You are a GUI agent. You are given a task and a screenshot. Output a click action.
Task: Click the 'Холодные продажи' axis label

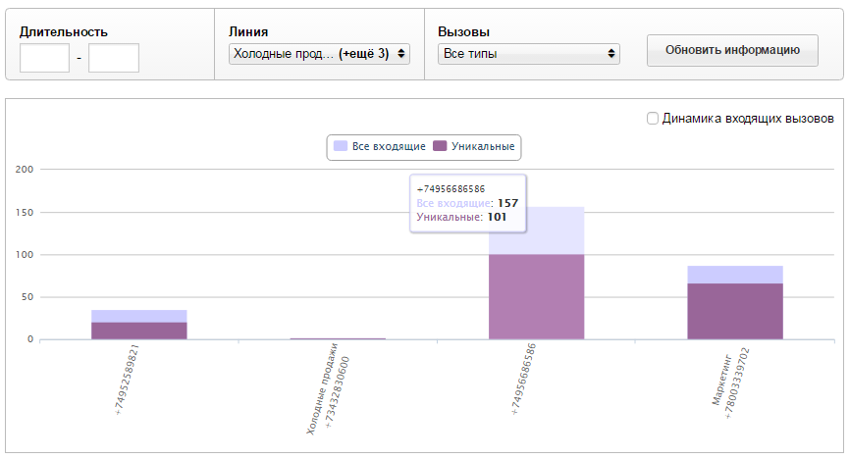point(322,389)
